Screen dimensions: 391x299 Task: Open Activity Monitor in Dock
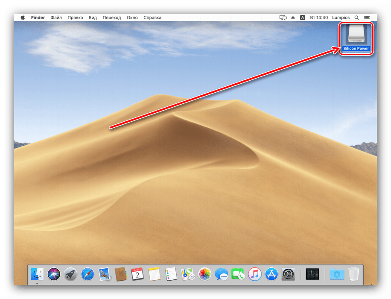coord(313,274)
